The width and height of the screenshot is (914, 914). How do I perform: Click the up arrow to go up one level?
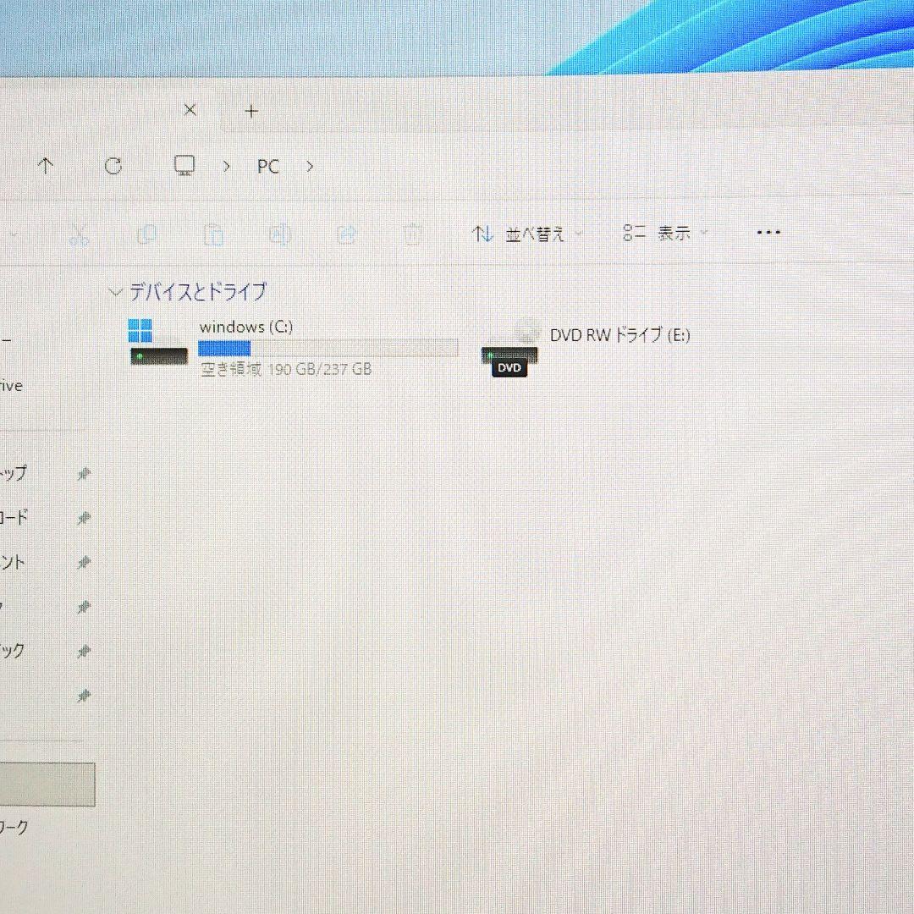[45, 166]
